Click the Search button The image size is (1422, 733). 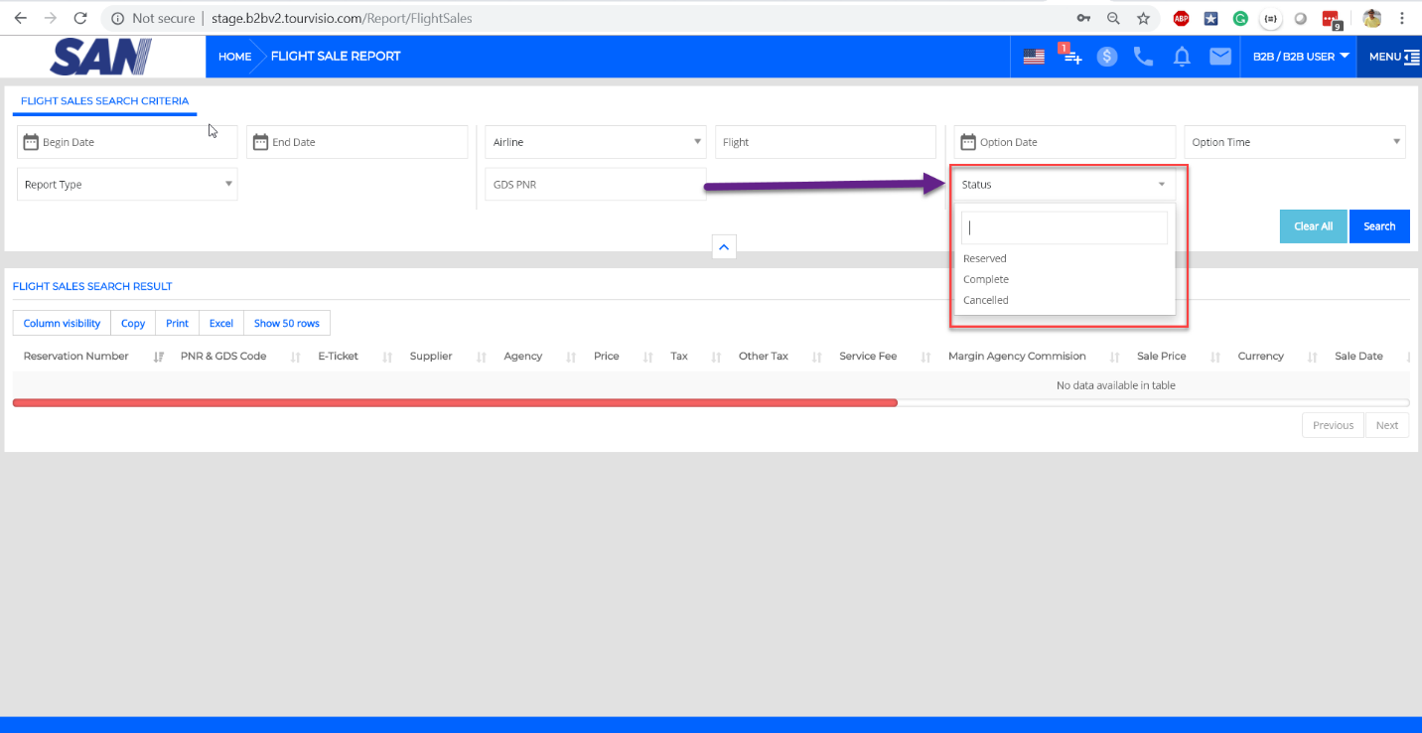pyautogui.click(x=1378, y=226)
